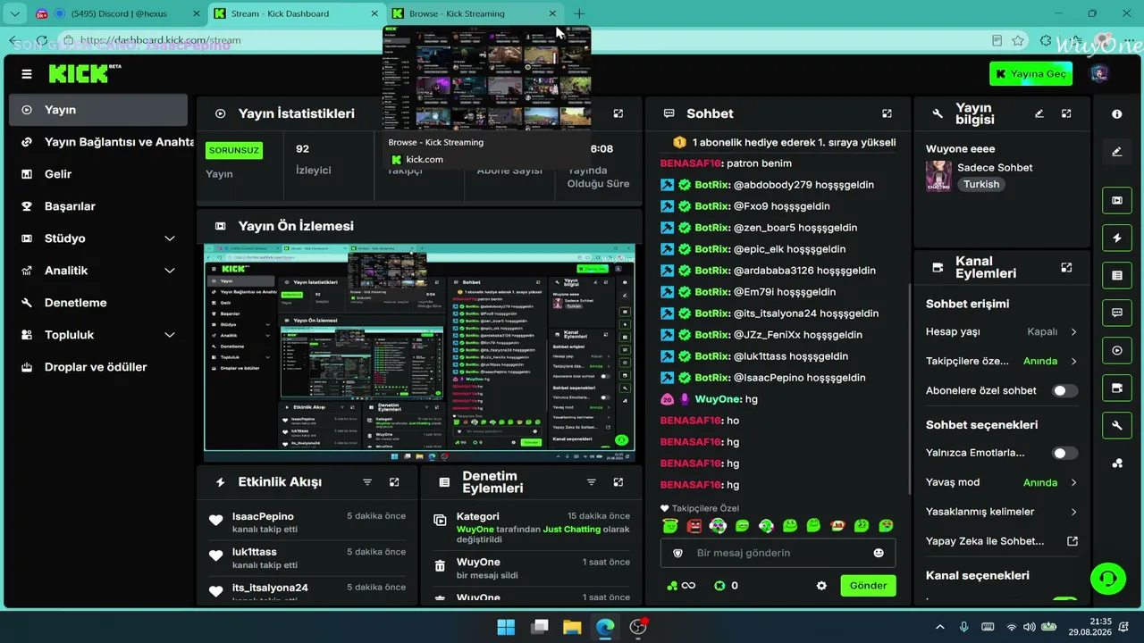
Task: Open the list icon in the right rail
Action: [1116, 276]
